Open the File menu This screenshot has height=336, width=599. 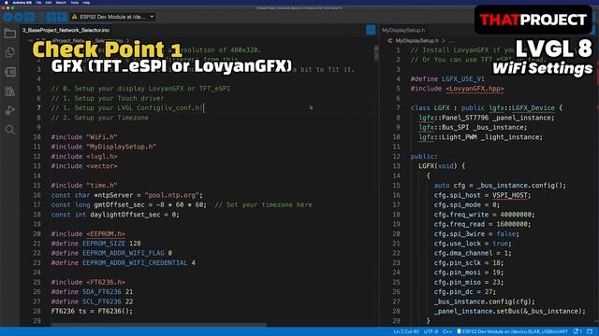point(38,2)
